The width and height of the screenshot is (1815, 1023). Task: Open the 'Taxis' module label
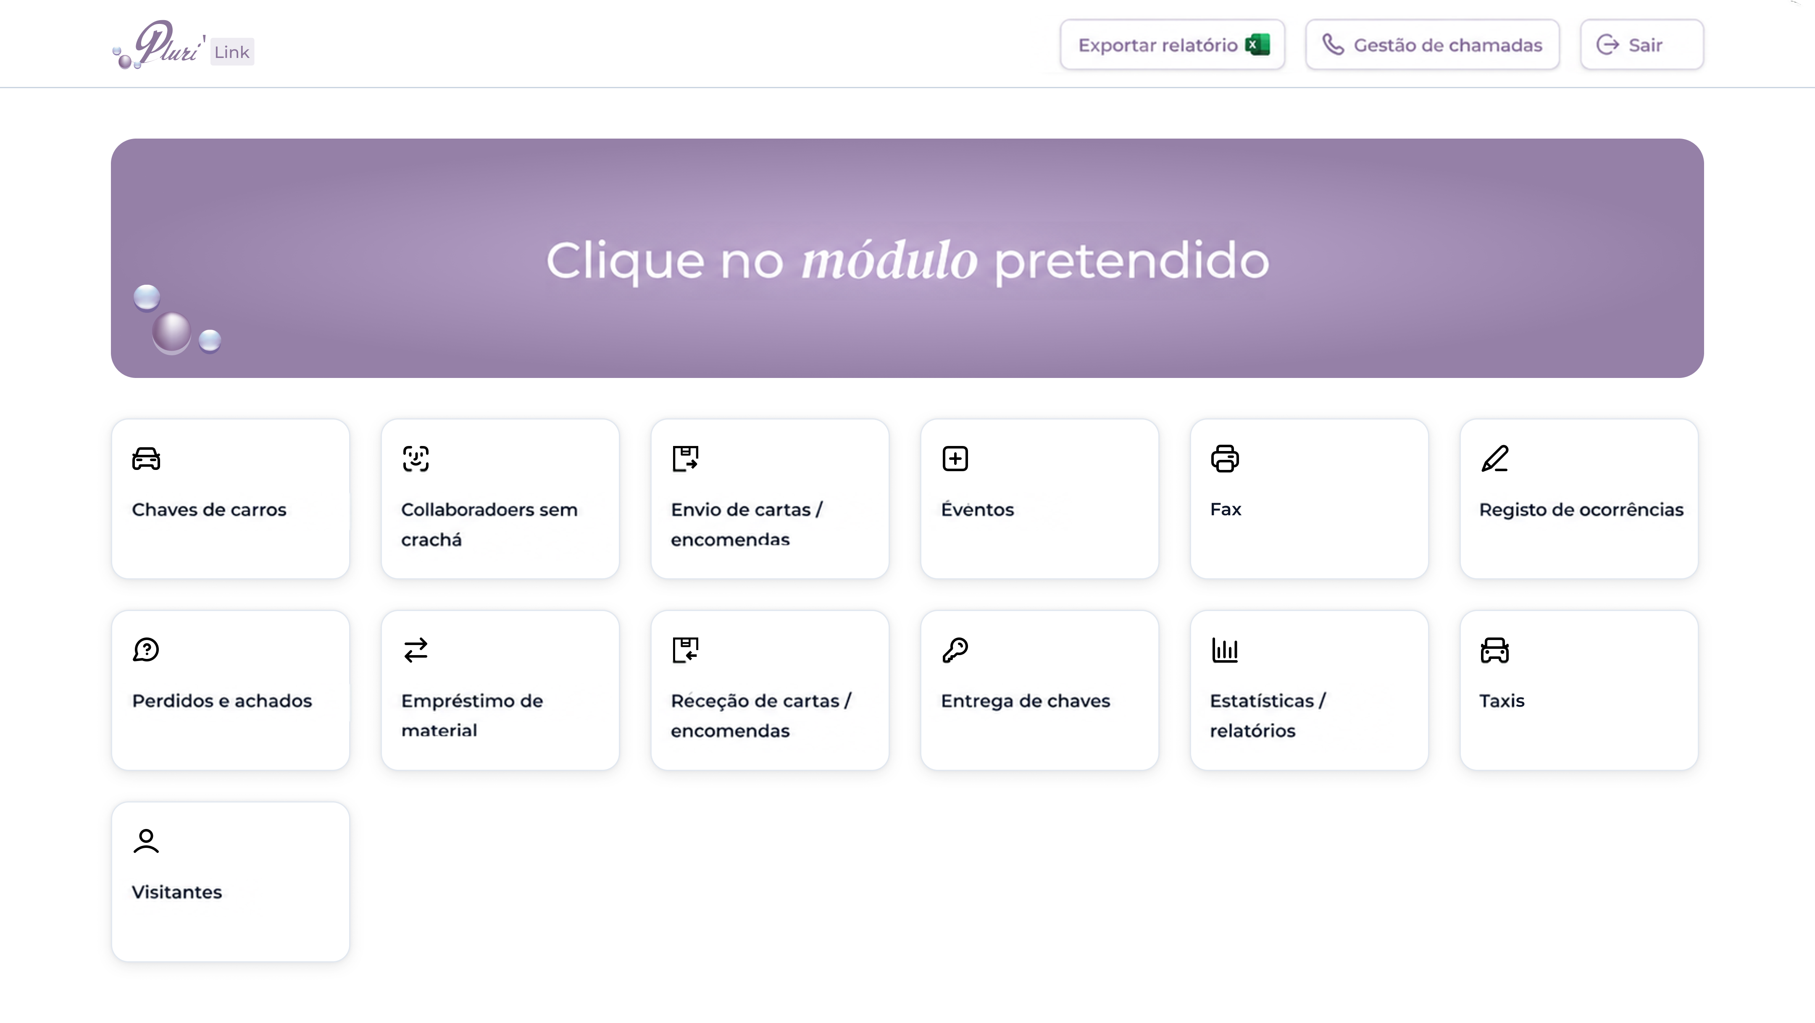pos(1502,700)
